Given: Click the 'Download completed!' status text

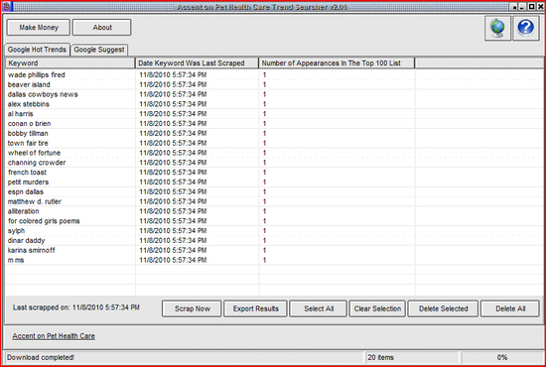Looking at the screenshot, I should click(x=41, y=357).
